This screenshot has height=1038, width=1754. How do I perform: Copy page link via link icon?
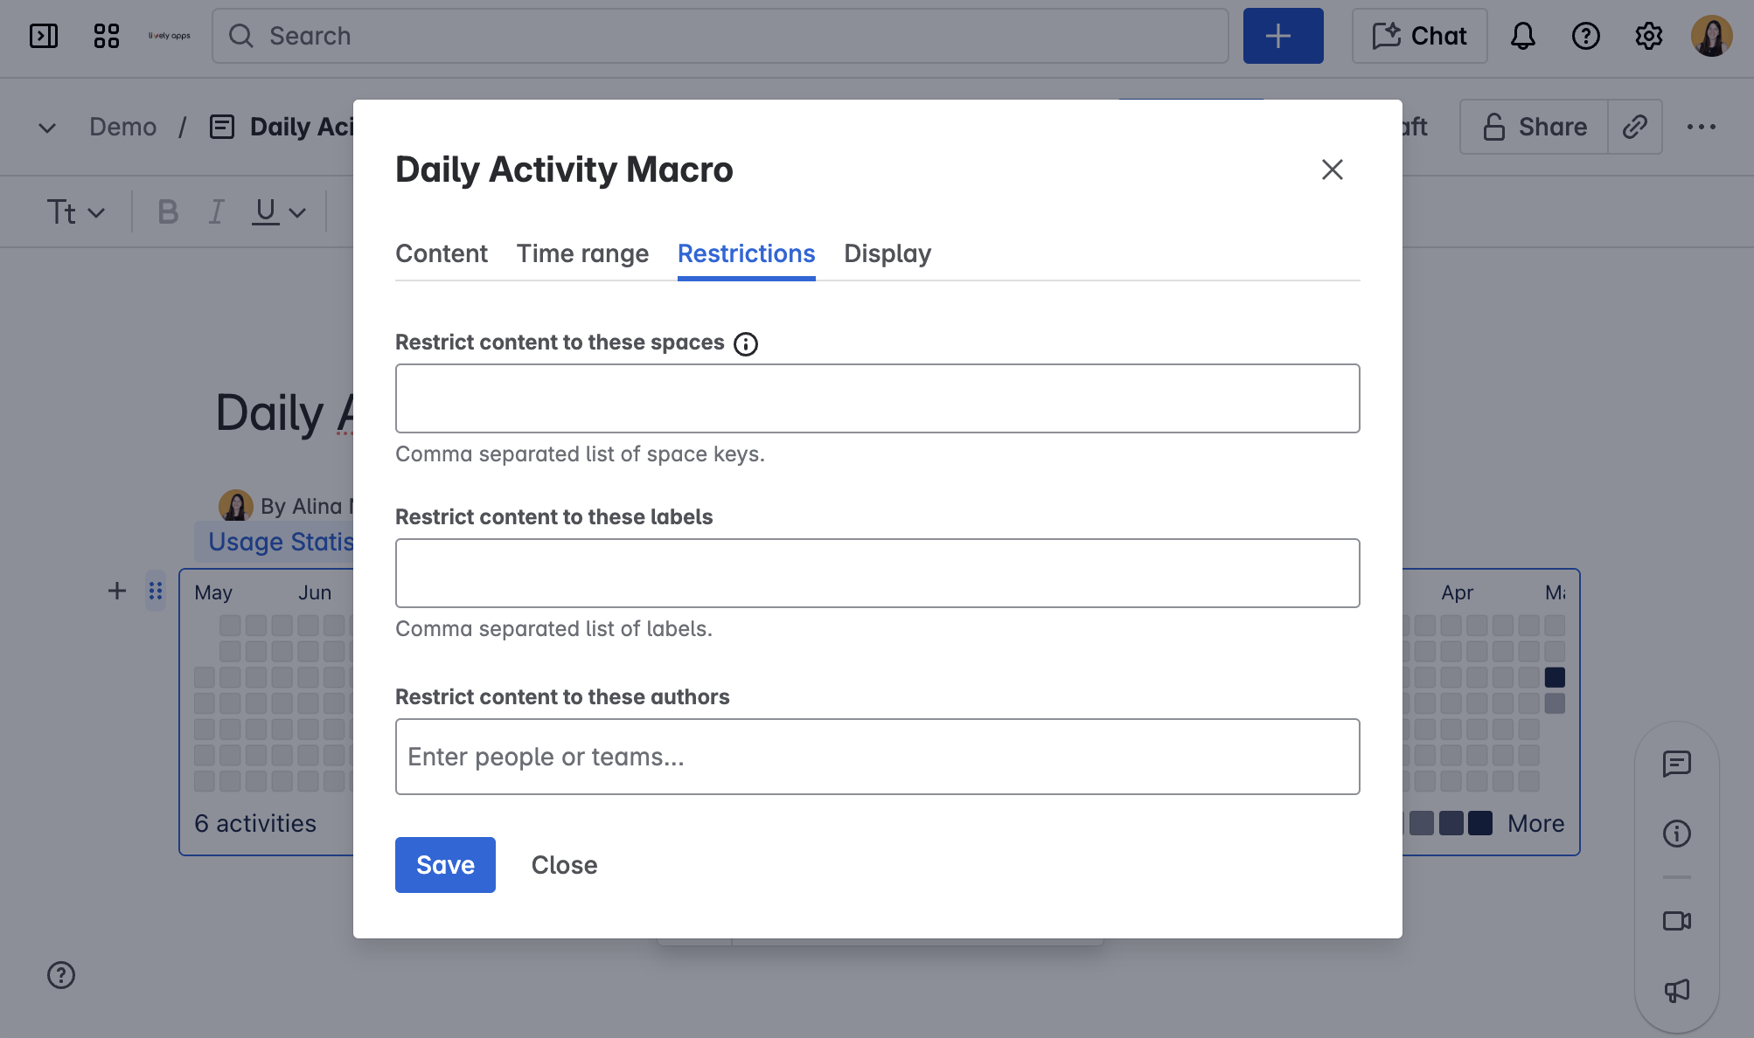(x=1635, y=127)
